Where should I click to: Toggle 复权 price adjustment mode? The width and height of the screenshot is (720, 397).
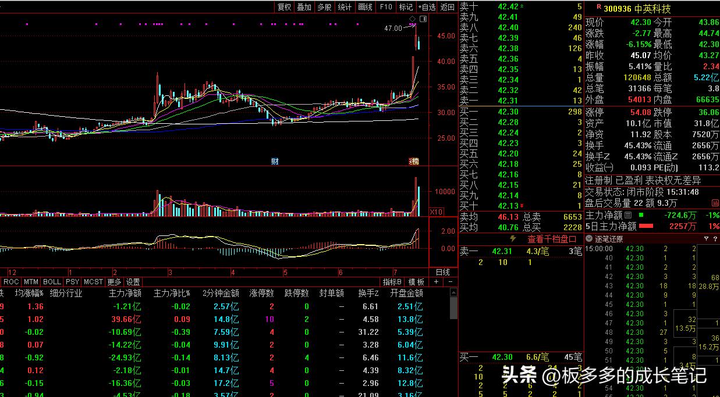click(x=284, y=8)
